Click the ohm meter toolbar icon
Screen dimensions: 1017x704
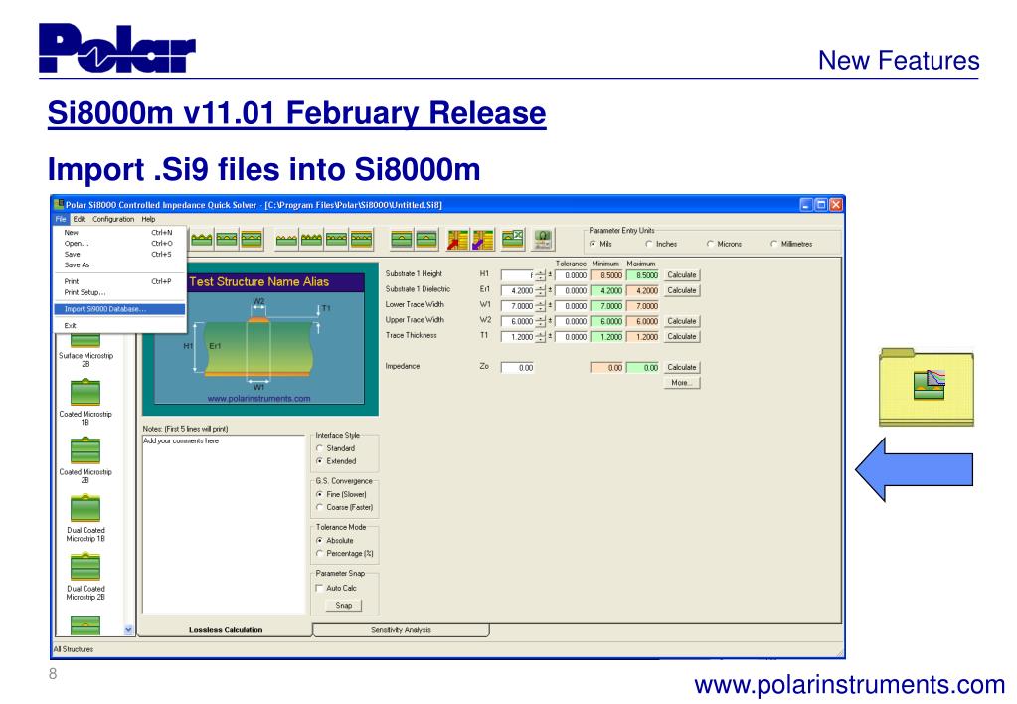[543, 240]
